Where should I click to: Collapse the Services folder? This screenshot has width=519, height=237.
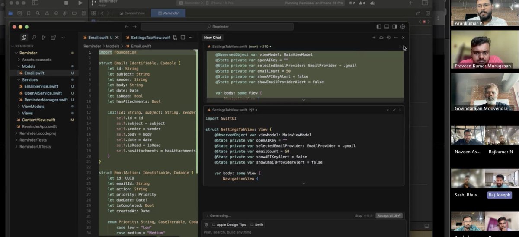[19, 80]
